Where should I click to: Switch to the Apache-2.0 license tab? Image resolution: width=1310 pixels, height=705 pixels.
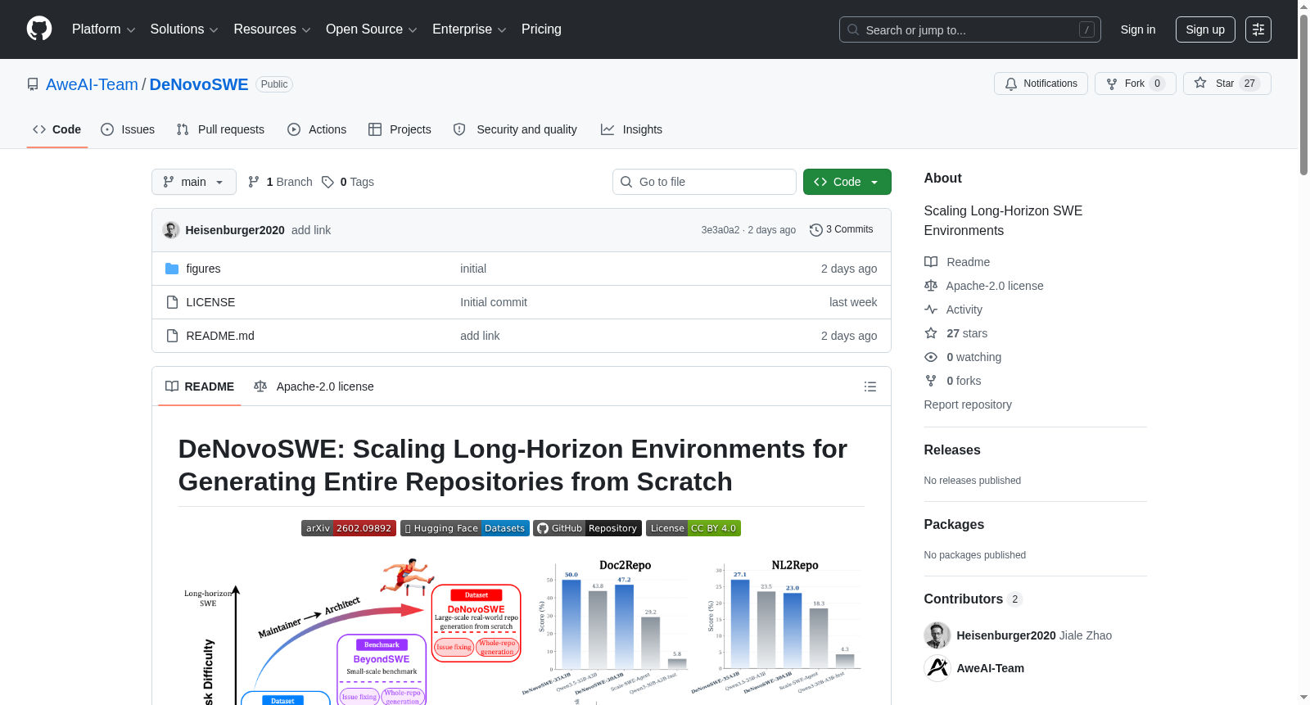[x=314, y=386]
